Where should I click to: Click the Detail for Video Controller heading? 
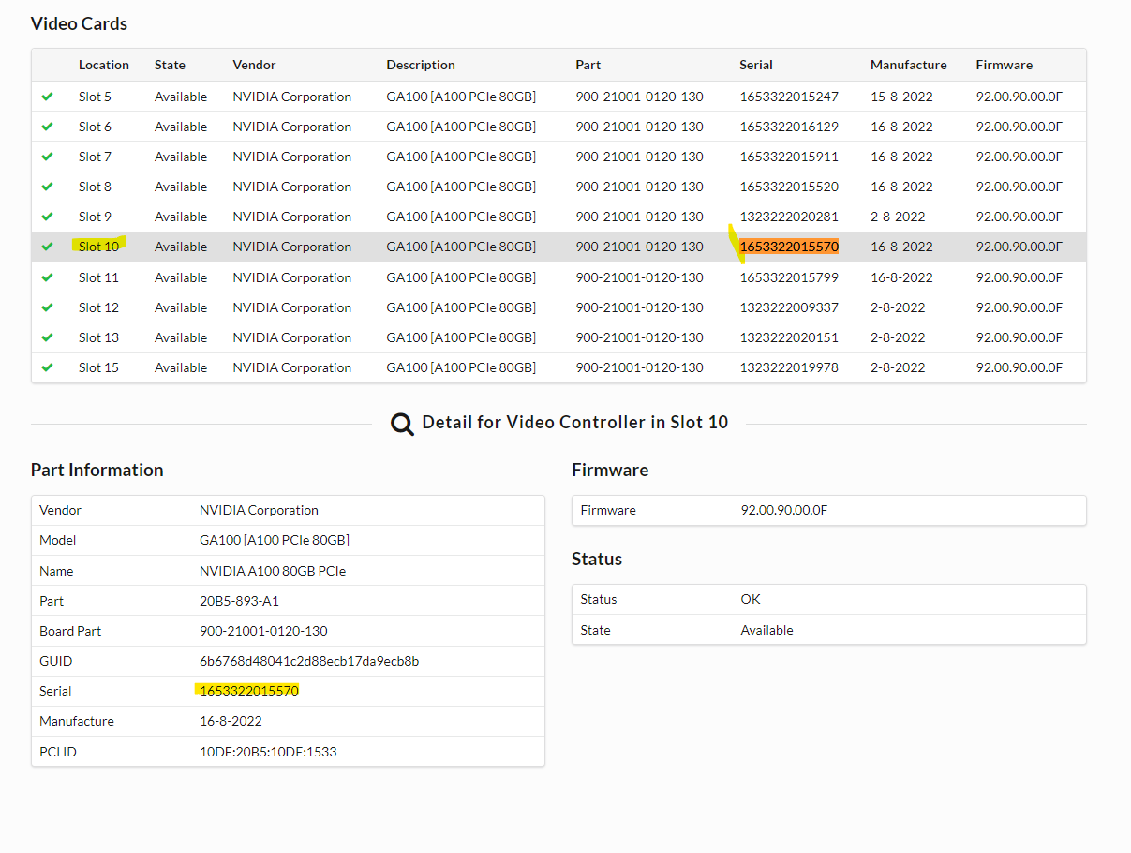pyautogui.click(x=574, y=422)
